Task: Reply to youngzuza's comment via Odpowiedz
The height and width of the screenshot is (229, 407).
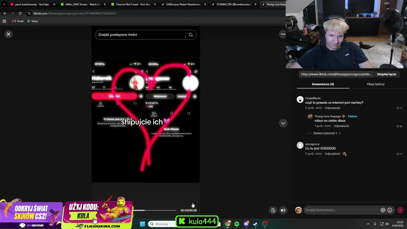Action: click(332, 154)
